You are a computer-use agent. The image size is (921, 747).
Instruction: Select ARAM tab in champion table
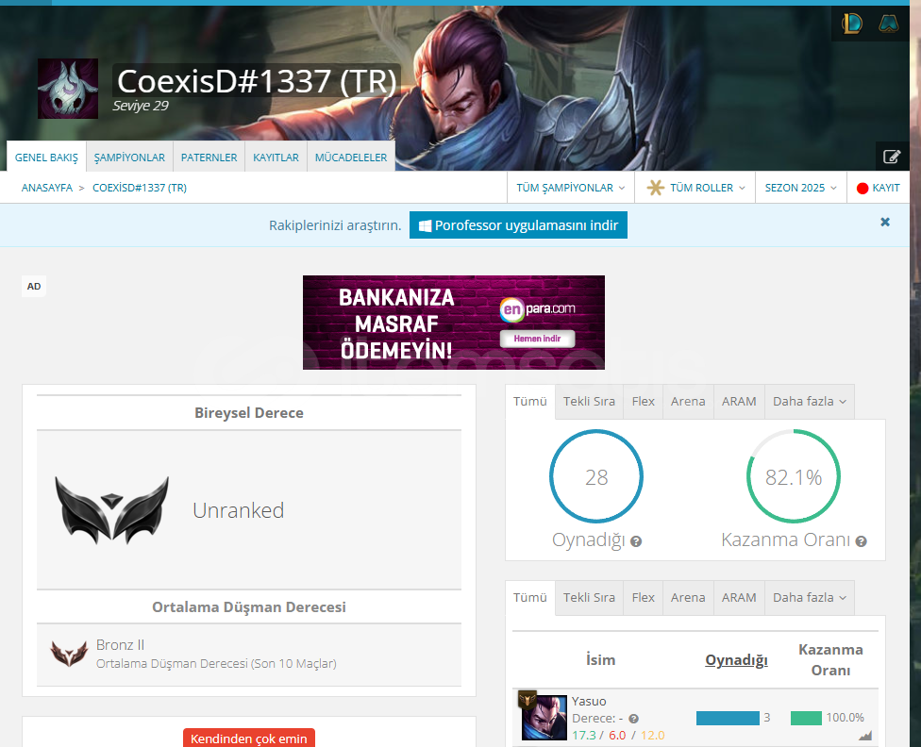739,598
